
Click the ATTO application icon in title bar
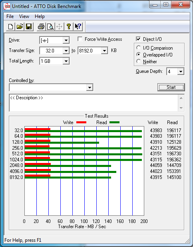[7, 6]
